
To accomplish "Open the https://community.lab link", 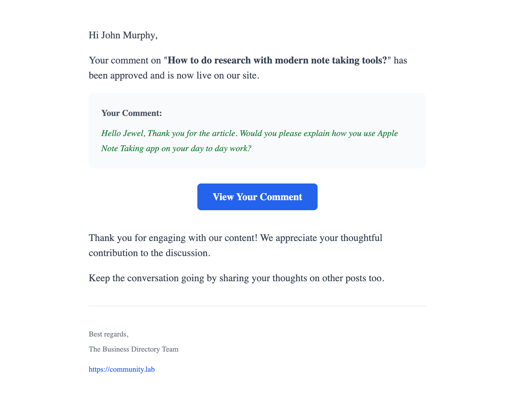I will (121, 369).
